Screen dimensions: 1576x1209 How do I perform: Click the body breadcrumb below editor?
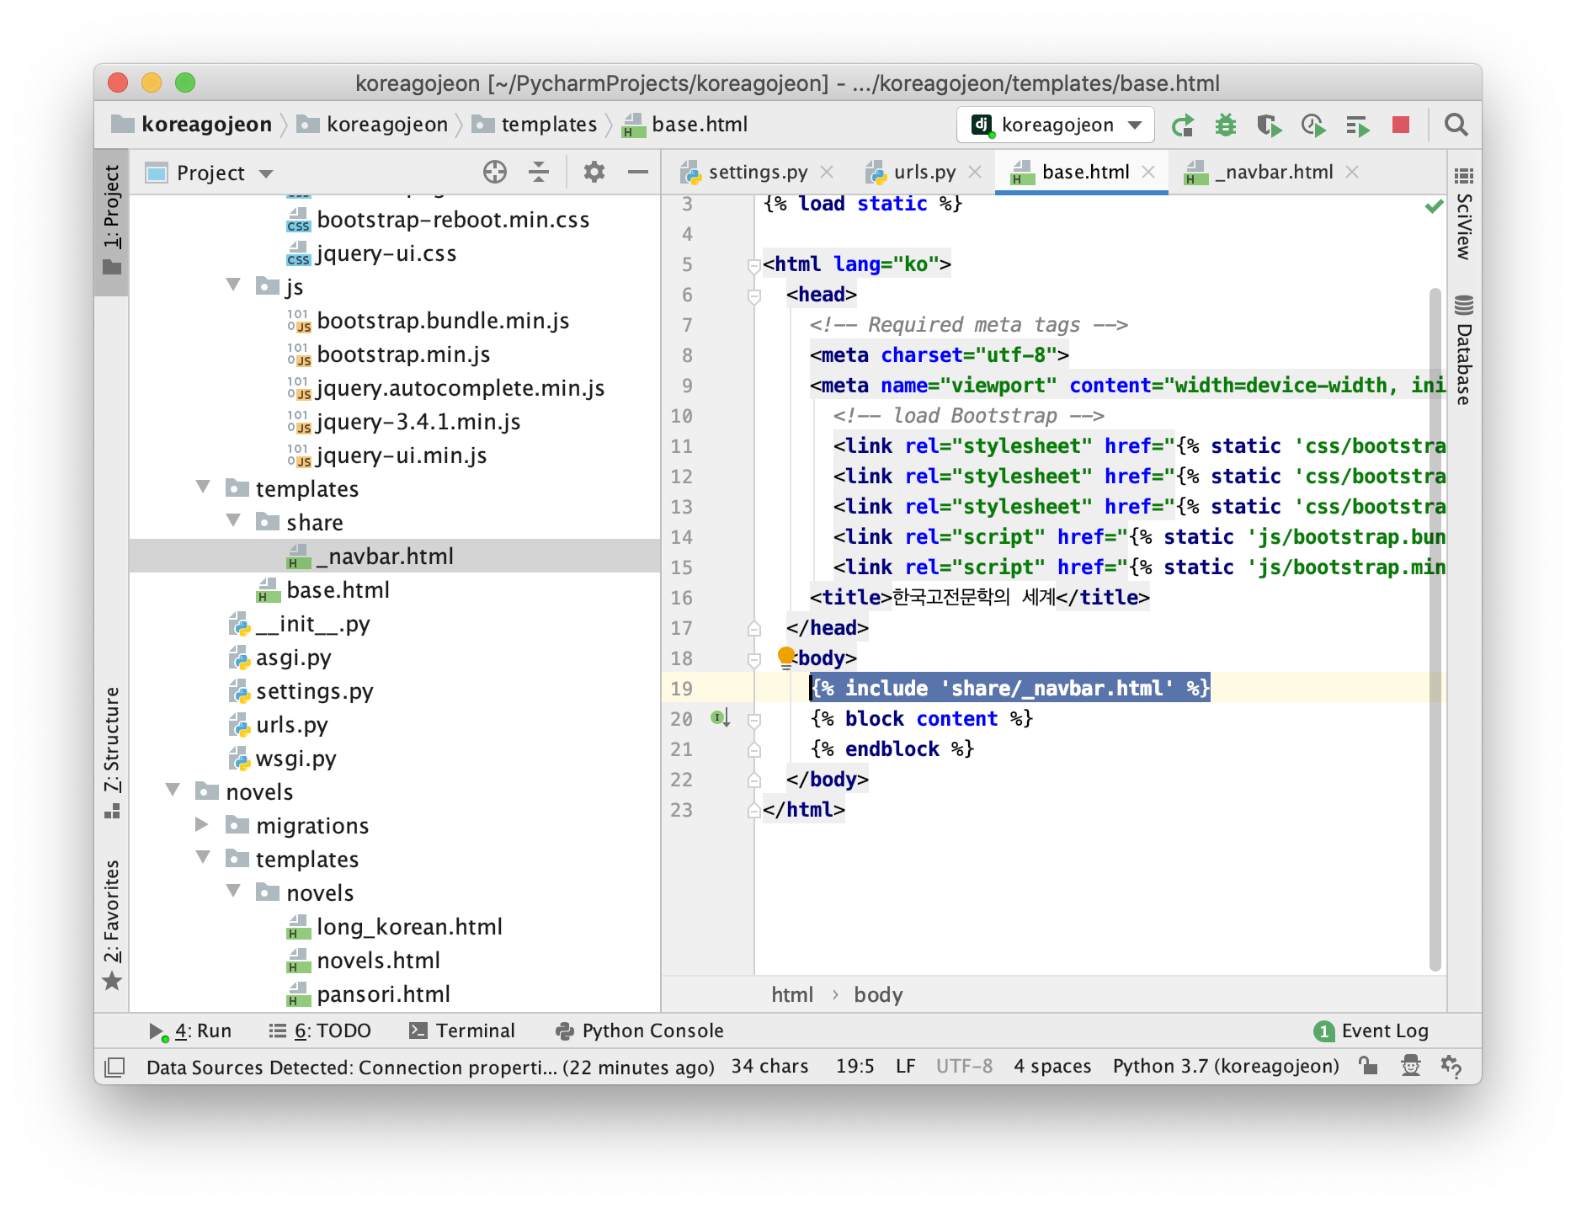(x=878, y=995)
